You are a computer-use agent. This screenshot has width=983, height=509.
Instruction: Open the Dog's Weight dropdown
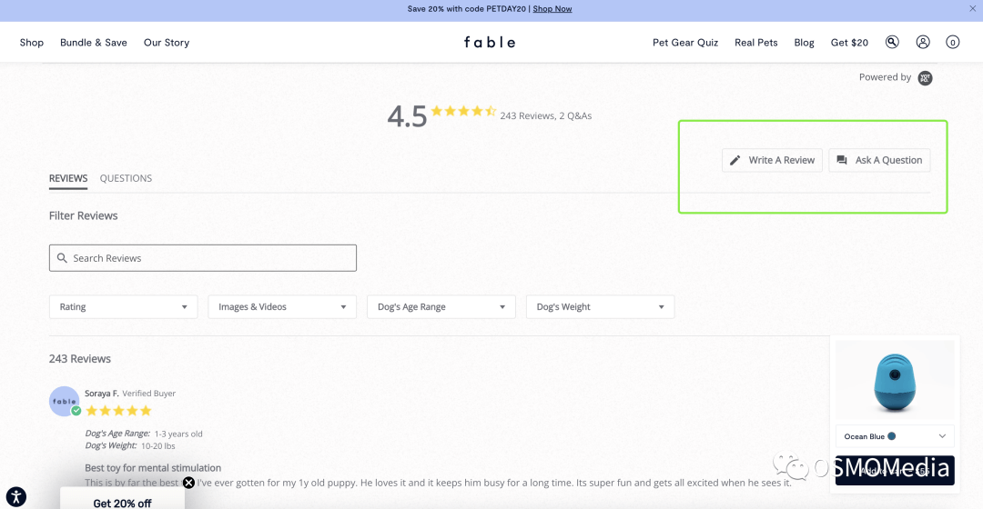coord(601,307)
